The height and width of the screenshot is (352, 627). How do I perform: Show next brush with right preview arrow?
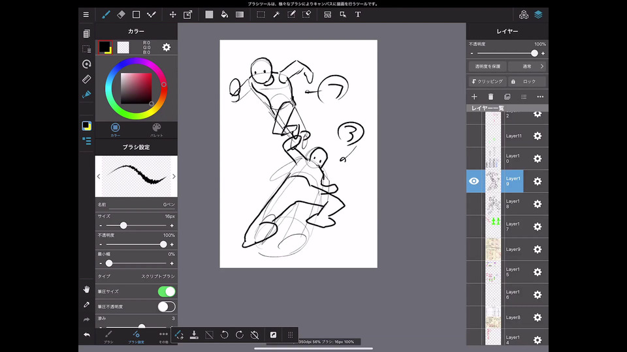174,177
